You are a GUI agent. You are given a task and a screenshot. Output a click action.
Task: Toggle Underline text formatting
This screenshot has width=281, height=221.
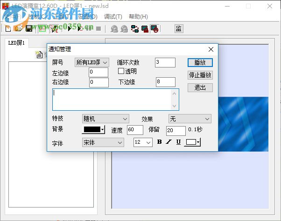click(178, 142)
